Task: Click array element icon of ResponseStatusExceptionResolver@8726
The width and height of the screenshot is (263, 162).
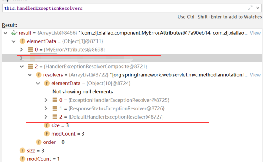Action: tap(55, 108)
